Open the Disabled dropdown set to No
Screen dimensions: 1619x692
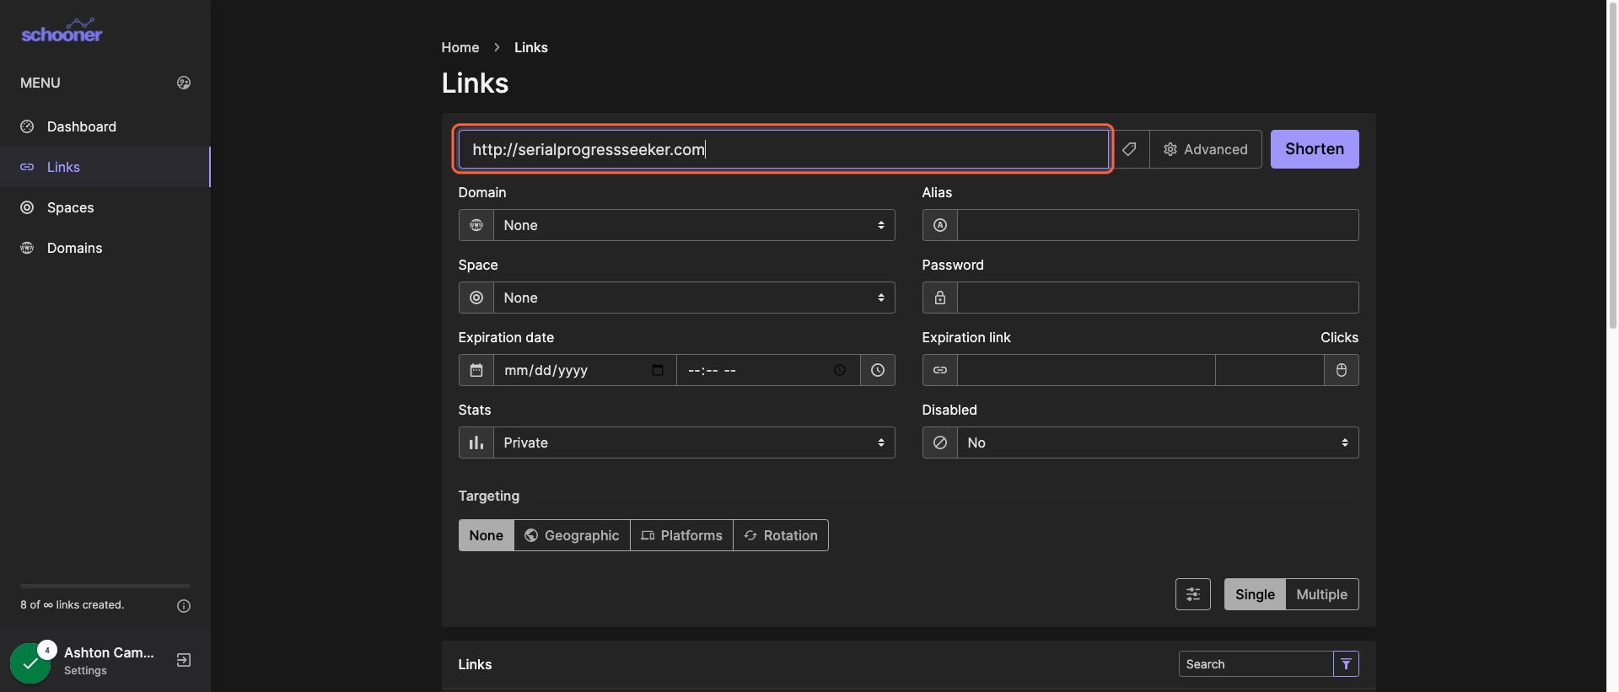click(x=1158, y=443)
